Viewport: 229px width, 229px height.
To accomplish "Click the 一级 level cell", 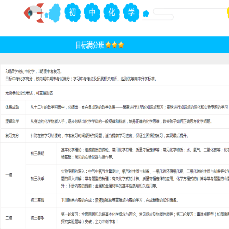I will click(x=9, y=175).
